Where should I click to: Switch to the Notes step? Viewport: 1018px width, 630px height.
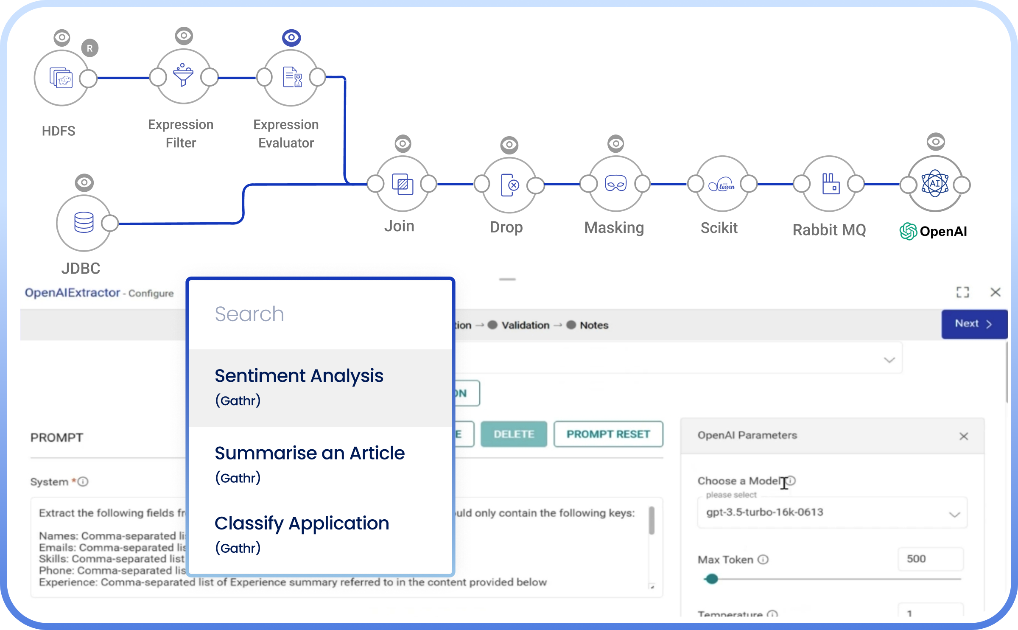593,325
